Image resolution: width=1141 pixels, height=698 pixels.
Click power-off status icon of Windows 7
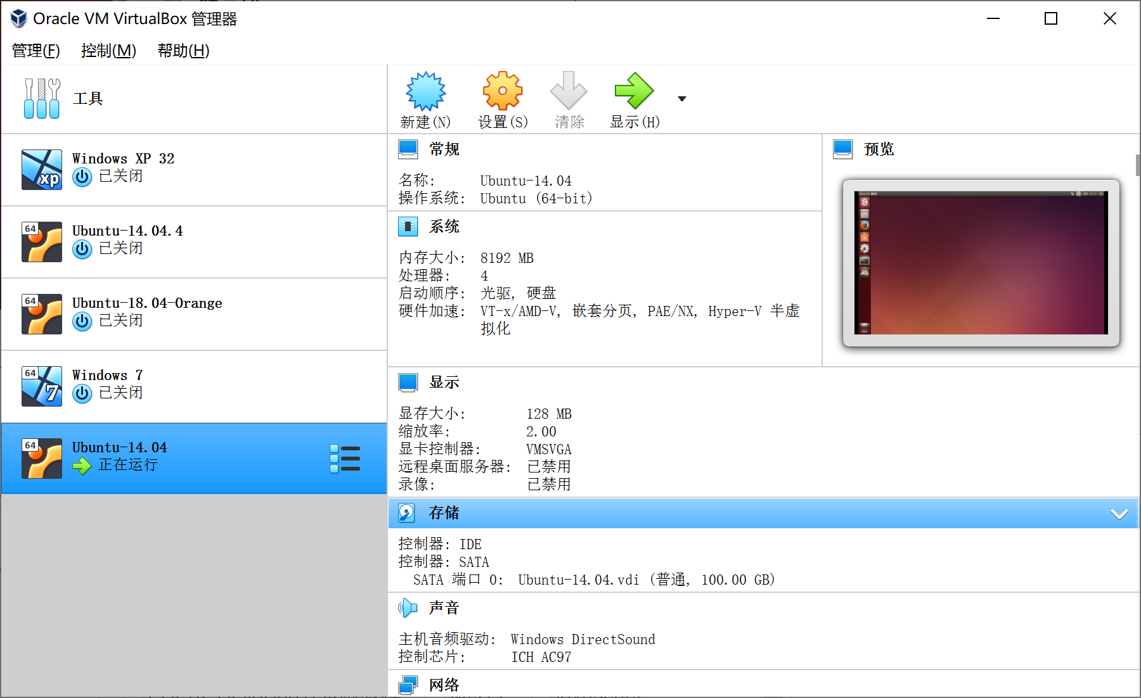(x=82, y=393)
